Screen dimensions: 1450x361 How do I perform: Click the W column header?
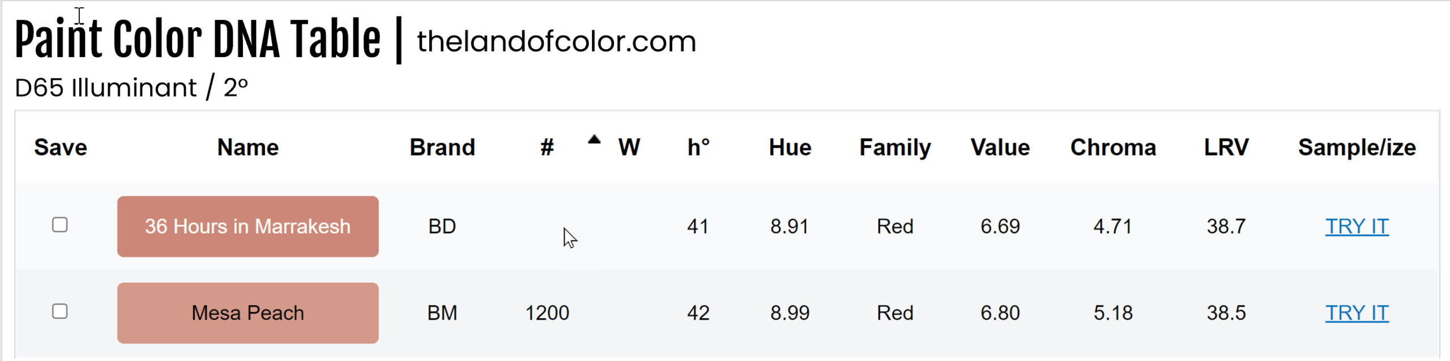629,148
